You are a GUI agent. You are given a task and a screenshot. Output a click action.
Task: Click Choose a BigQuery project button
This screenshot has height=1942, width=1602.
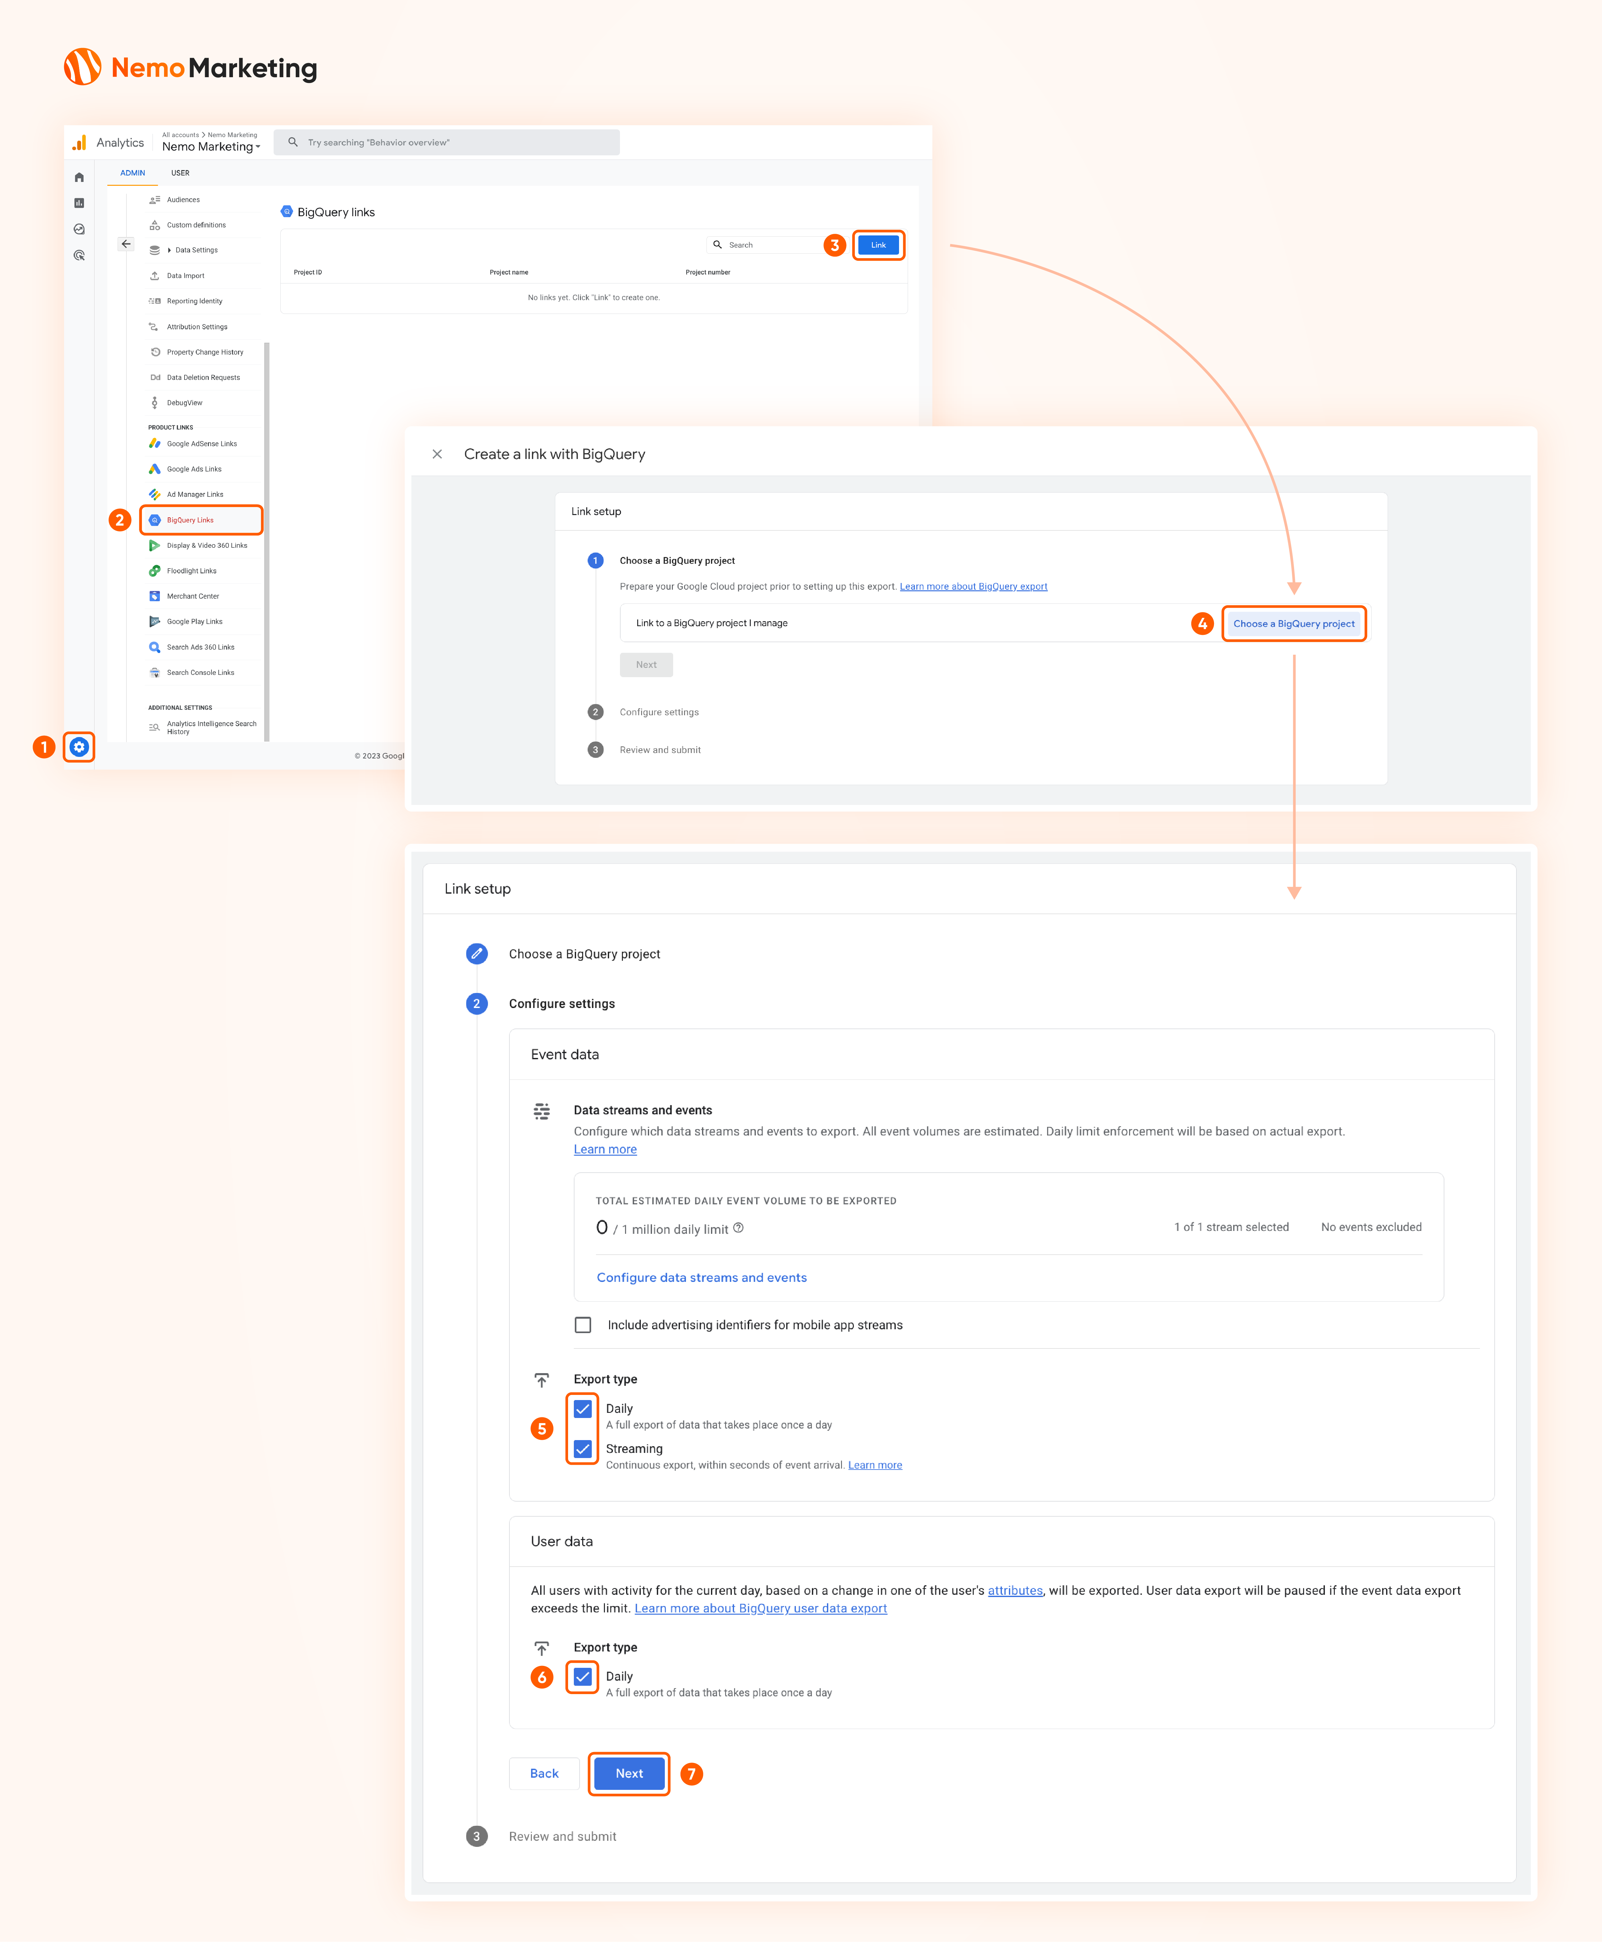click(1294, 624)
